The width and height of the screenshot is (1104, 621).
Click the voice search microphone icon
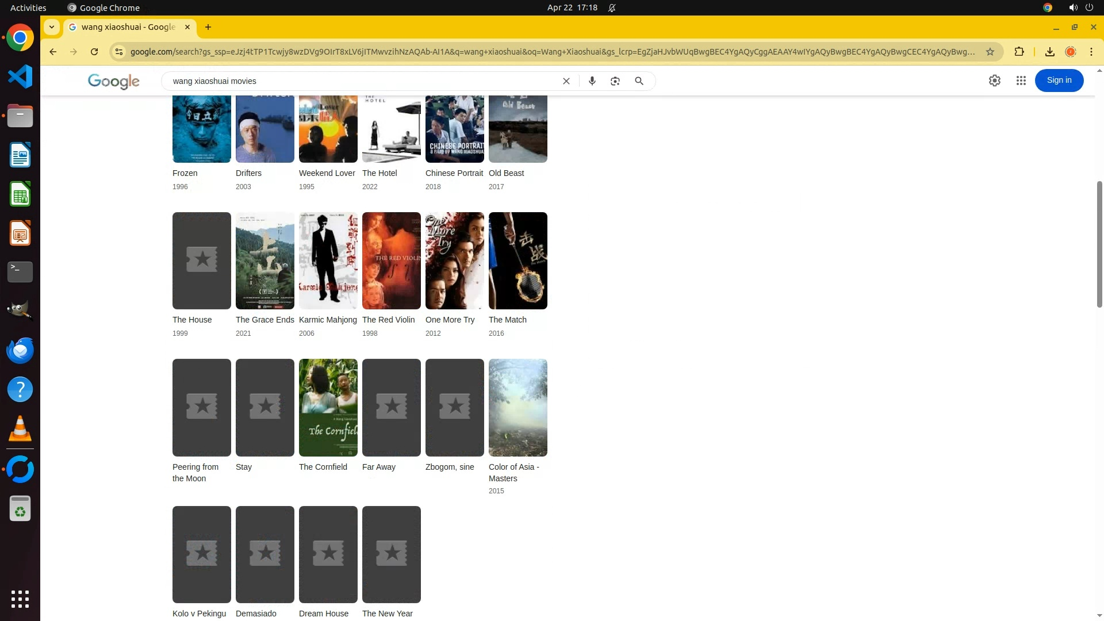pos(592,81)
